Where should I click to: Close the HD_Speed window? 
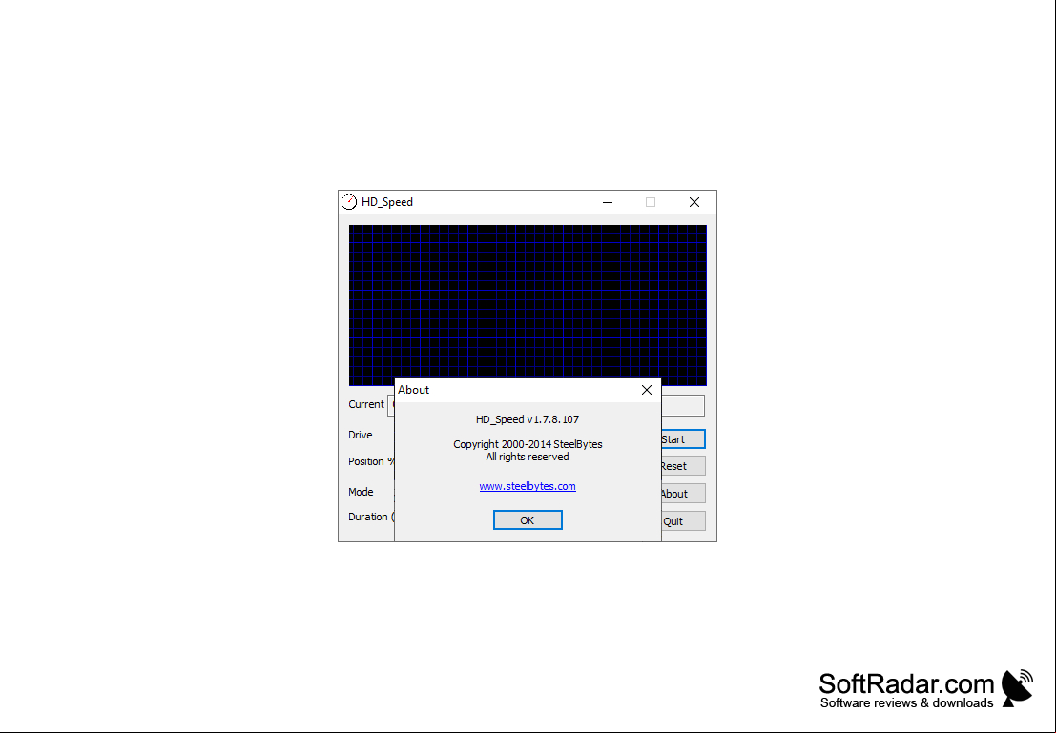point(694,202)
